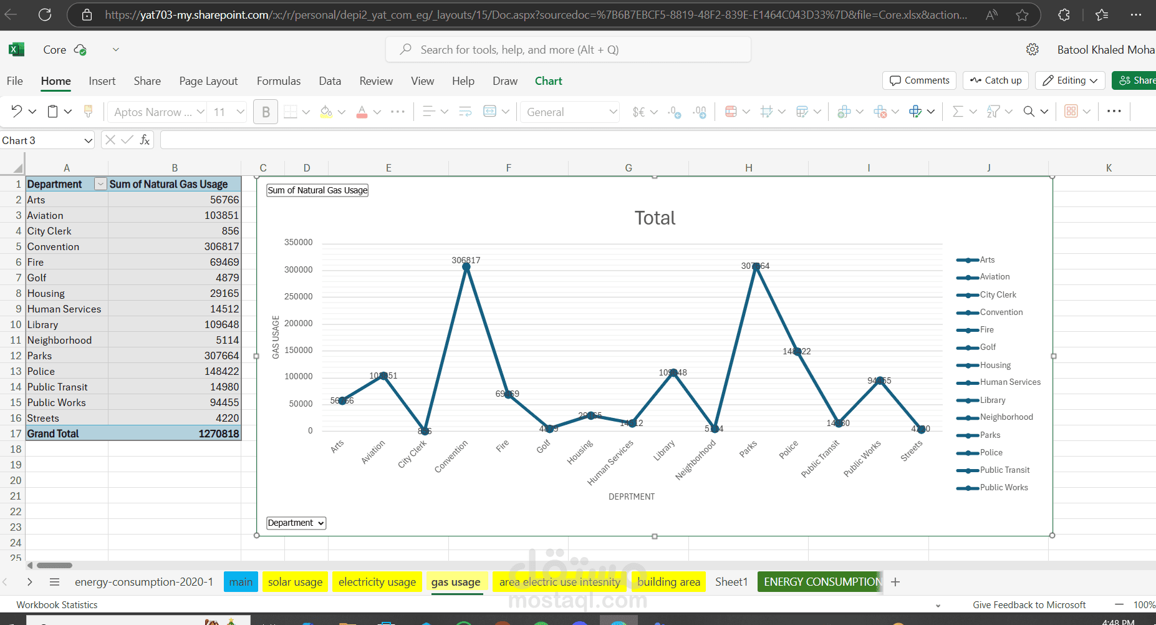The width and height of the screenshot is (1156, 625).
Task: Click the Undo icon in ribbon
Action: point(17,112)
